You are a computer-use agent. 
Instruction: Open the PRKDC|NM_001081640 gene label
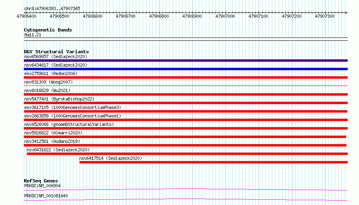coord(46,196)
